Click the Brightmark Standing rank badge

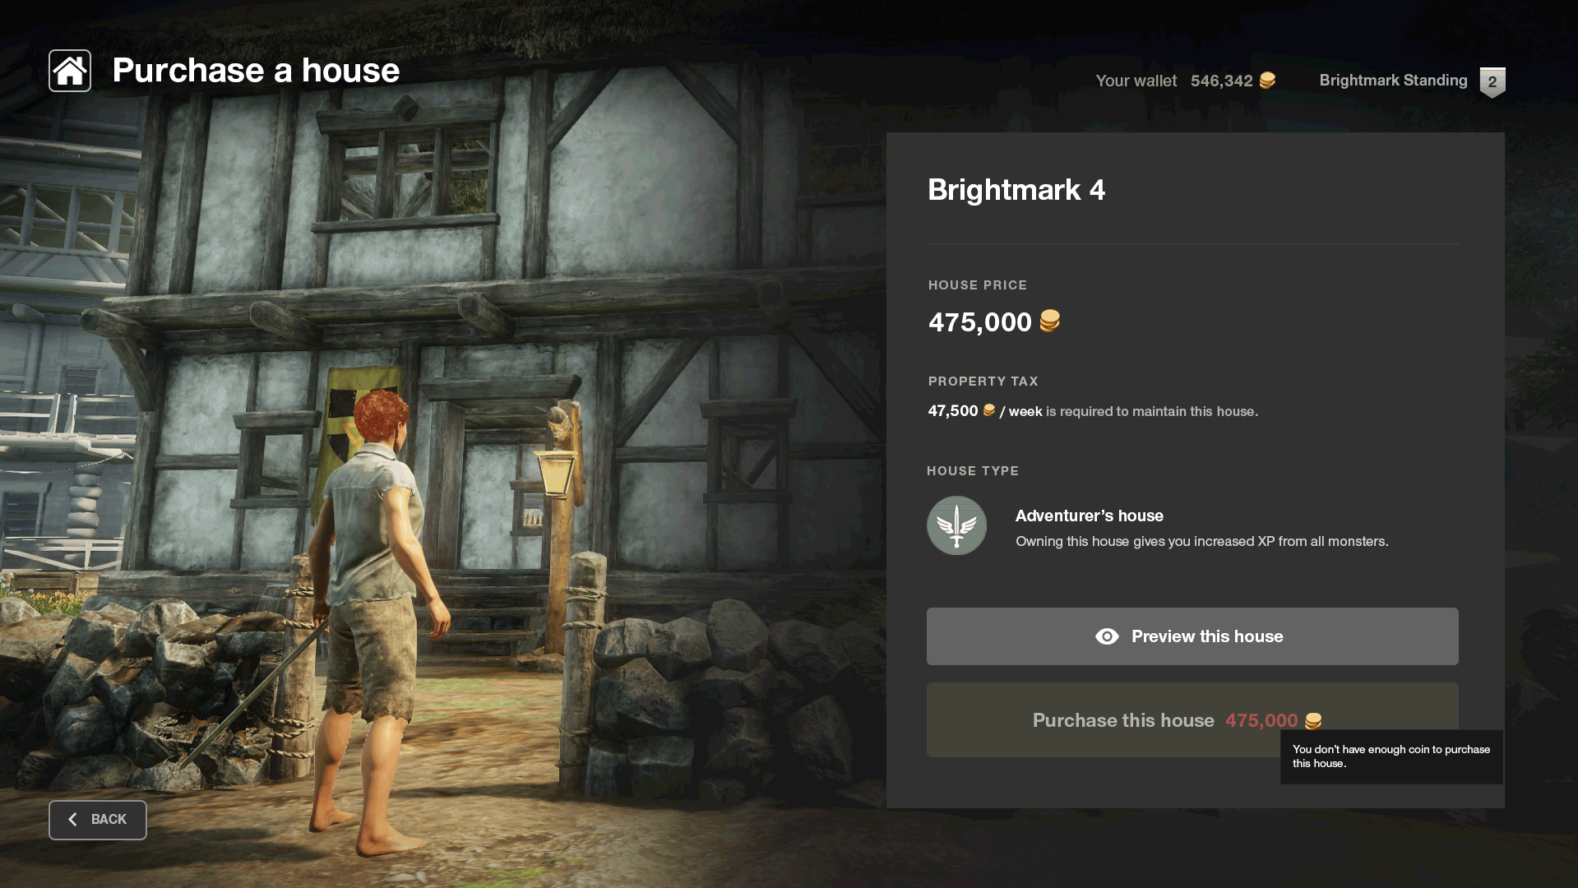coord(1492,82)
